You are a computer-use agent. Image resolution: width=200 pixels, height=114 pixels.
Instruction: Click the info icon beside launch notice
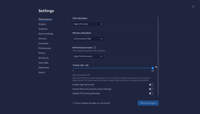pos(73,103)
